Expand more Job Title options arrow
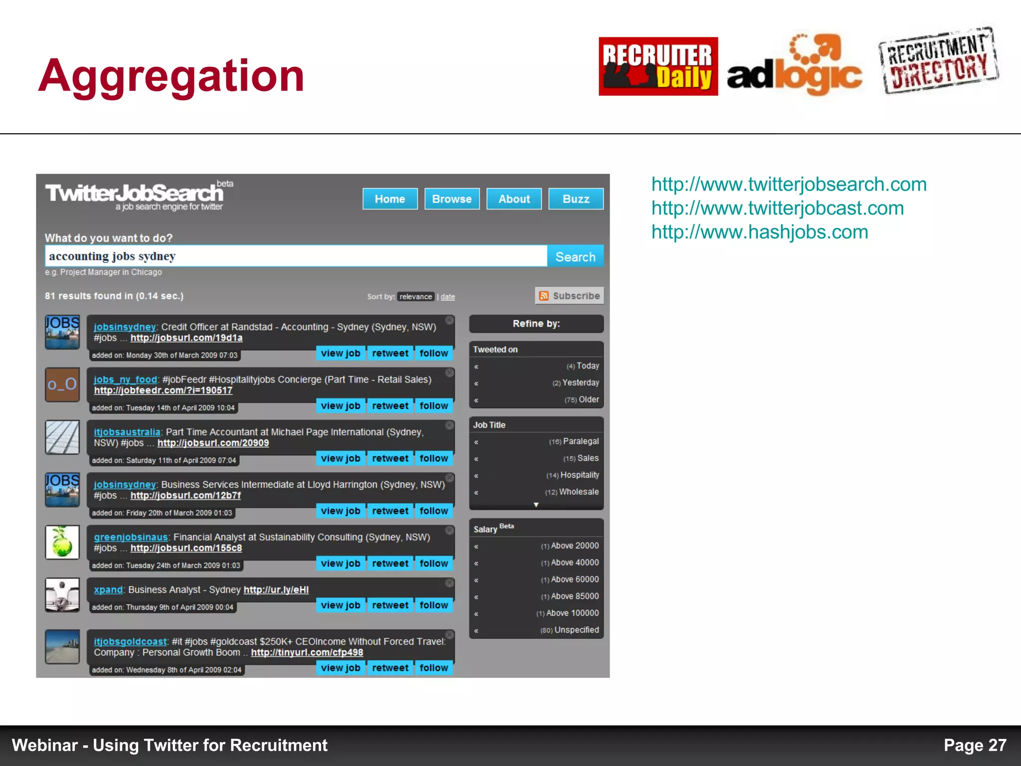Image resolution: width=1021 pixels, height=766 pixels. click(536, 505)
